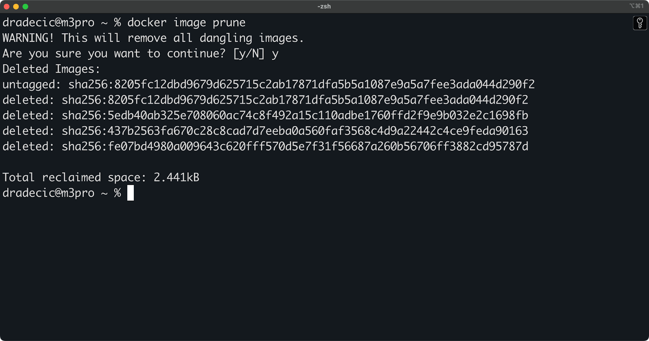Close the terminal window with red button

coord(6,6)
